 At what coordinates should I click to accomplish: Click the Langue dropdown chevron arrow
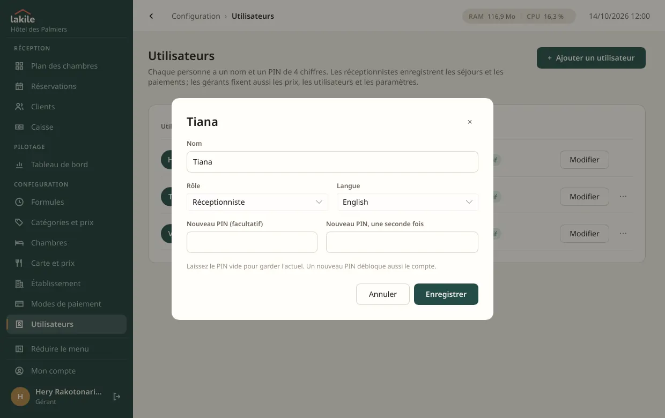[469, 202]
